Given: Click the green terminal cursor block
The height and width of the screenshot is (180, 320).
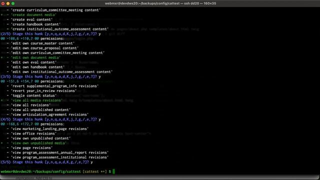Looking at the screenshot, I should 114,171.
